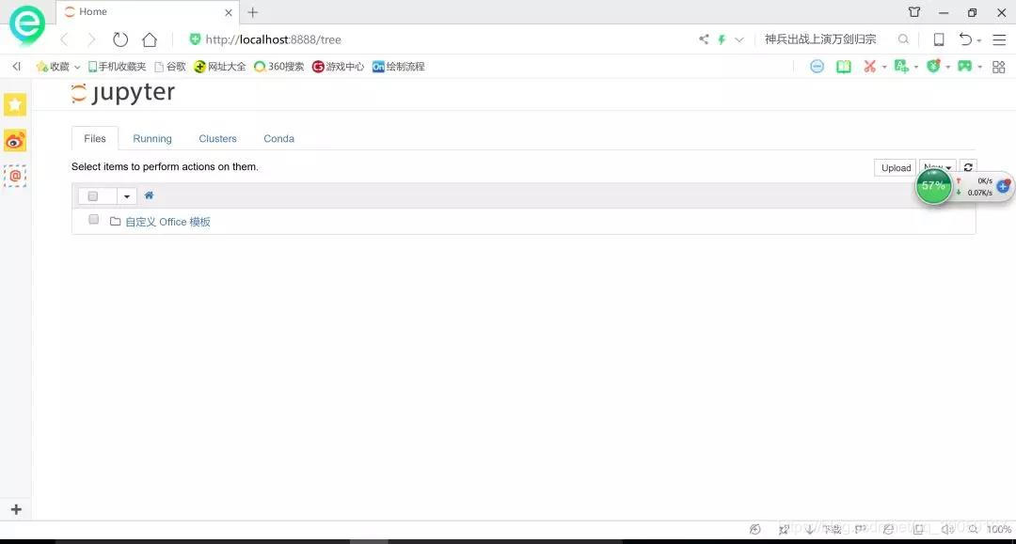The image size is (1016, 544).
Task: Open the 游戏中心 bookmark
Action: tap(338, 67)
